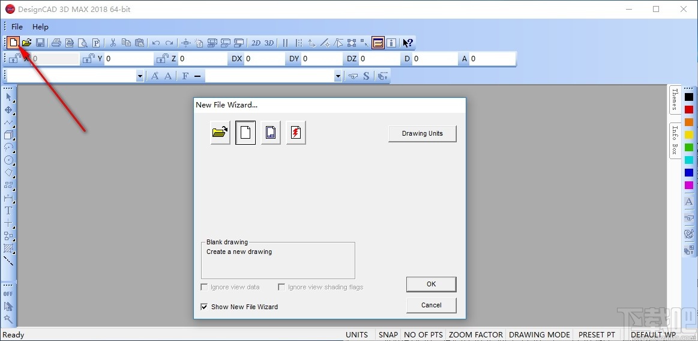Pick the blue color swatch
The width and height of the screenshot is (698, 341).
point(689,173)
